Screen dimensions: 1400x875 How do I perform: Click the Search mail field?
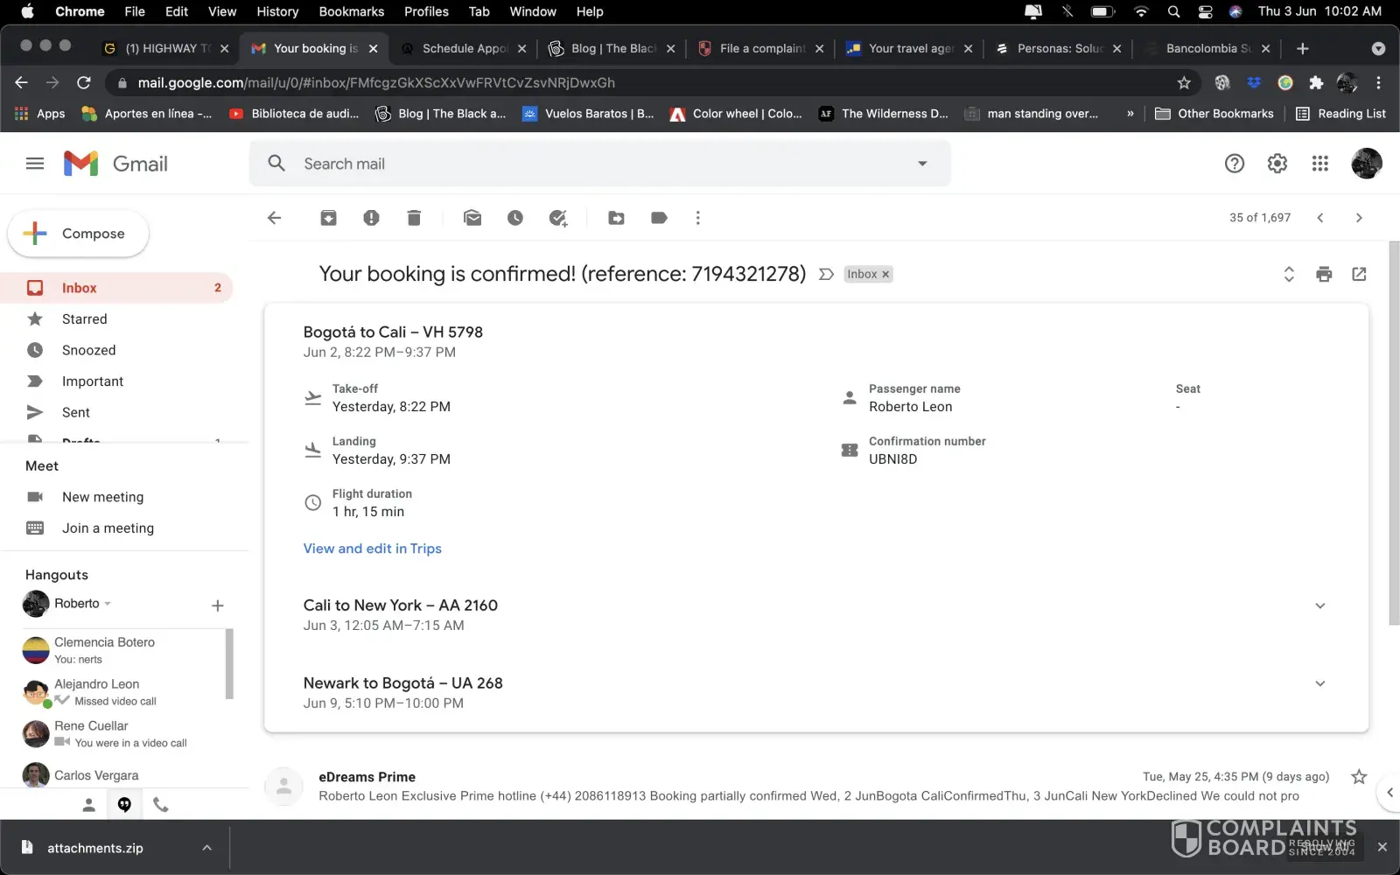coord(595,164)
